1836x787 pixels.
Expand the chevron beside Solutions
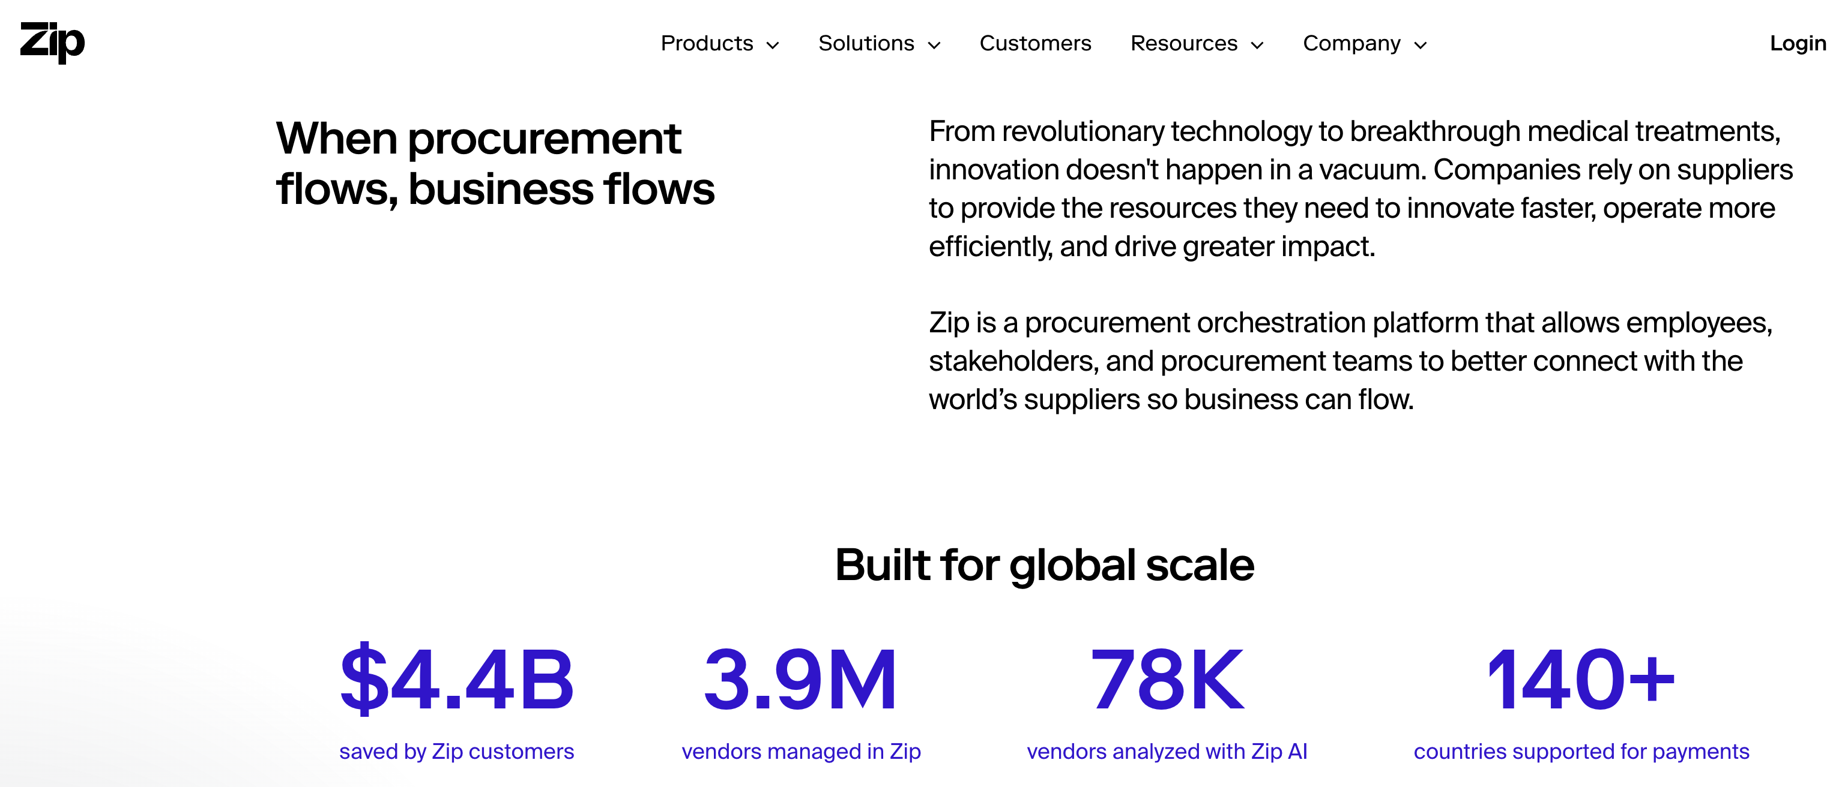[x=934, y=46]
